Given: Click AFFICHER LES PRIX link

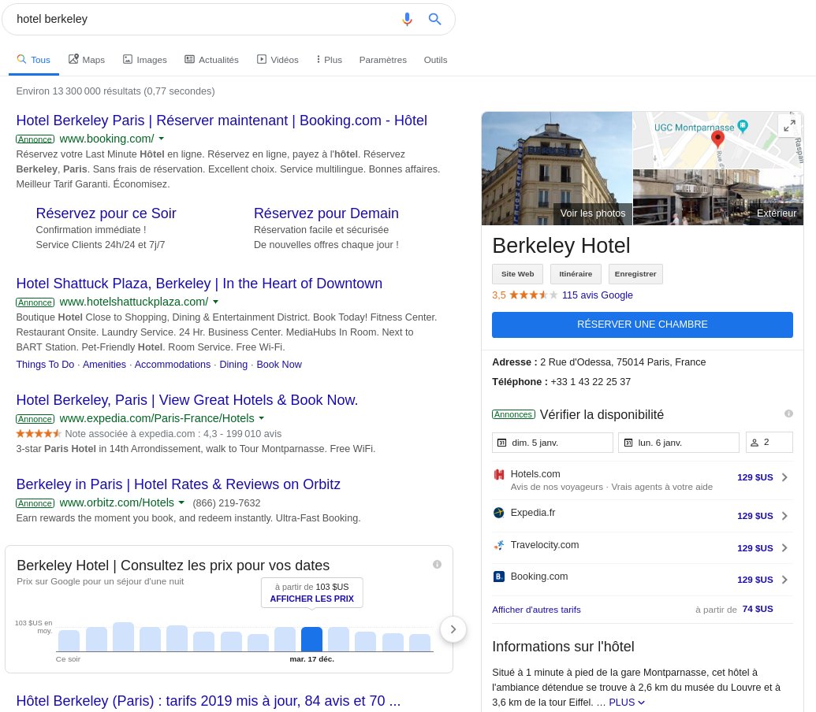Looking at the screenshot, I should pos(311,599).
